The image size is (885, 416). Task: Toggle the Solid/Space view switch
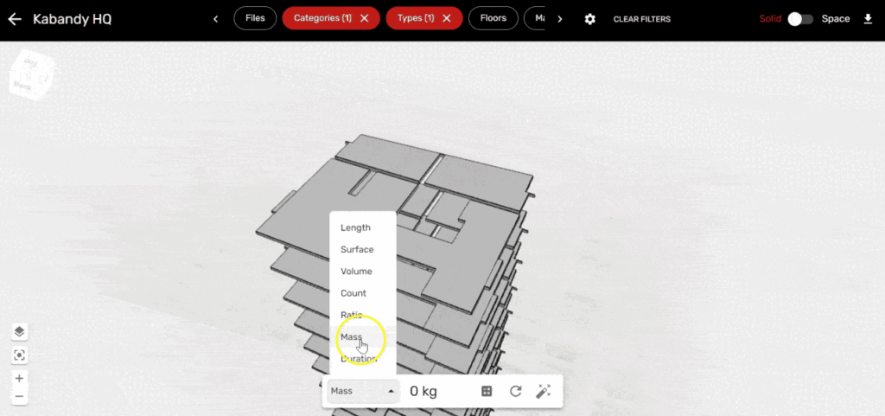coord(799,19)
